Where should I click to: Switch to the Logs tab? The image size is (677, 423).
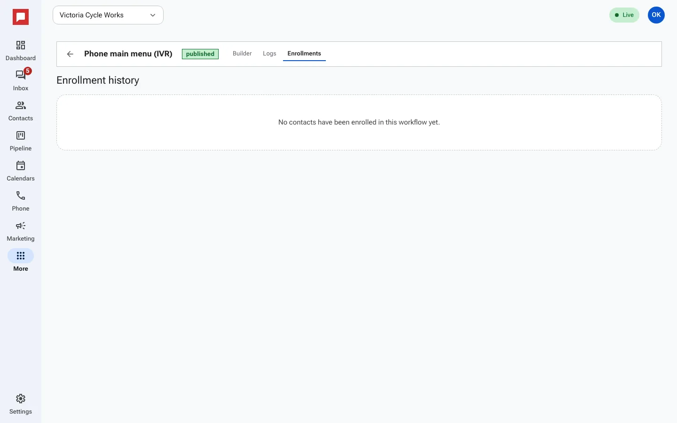[269, 54]
